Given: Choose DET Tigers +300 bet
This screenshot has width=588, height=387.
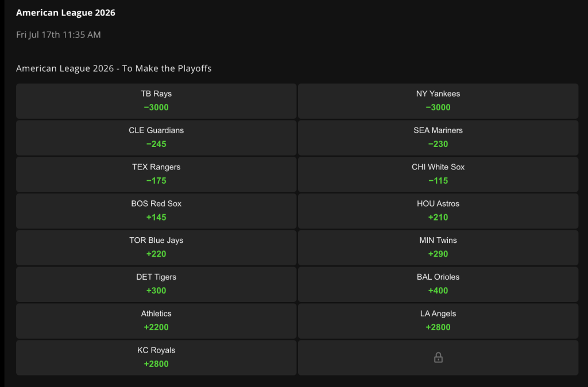Looking at the screenshot, I should [156, 285].
